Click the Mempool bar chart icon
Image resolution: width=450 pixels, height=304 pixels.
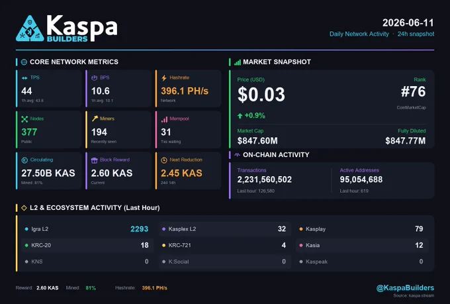coord(164,119)
